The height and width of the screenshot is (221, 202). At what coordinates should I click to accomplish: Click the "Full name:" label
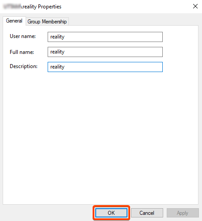[x=22, y=52]
